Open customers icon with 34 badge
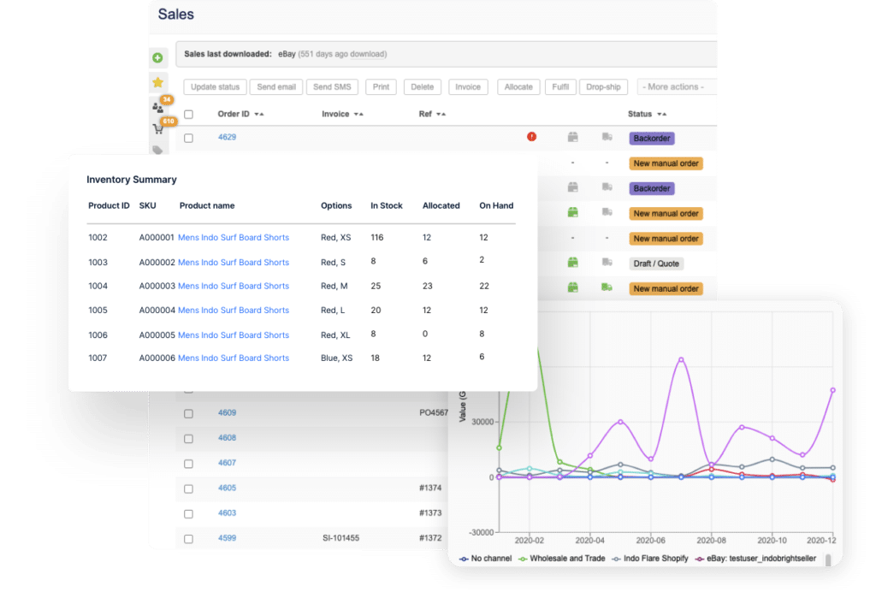The width and height of the screenshot is (876, 604). (x=157, y=107)
